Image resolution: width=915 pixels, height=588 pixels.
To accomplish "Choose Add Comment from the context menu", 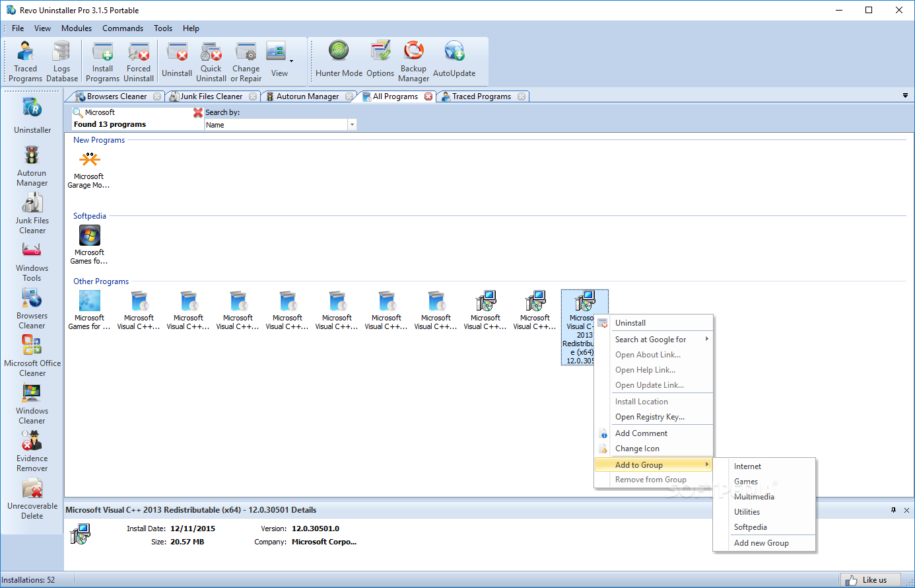I will pos(654,433).
